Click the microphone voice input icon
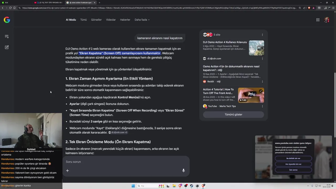Screen dimensions: 336x189 click(x=183, y=170)
